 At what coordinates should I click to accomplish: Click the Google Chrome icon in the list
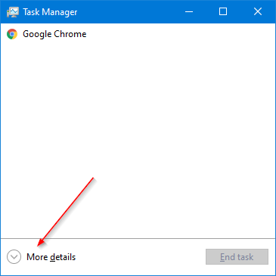click(12, 34)
